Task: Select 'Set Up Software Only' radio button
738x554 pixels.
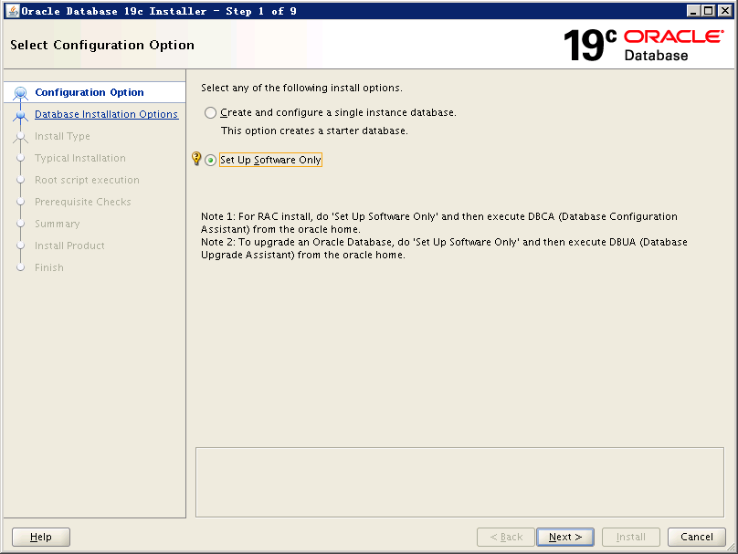Action: coord(210,161)
